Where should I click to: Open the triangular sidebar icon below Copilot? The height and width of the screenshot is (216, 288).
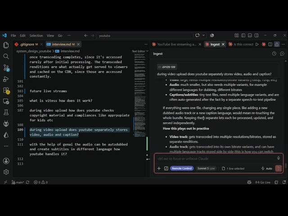click(6, 135)
